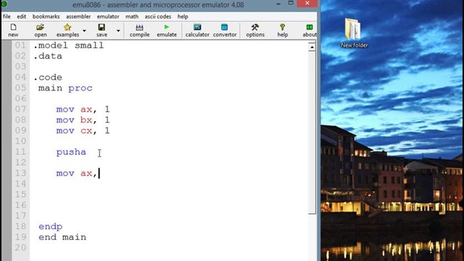Click line number 20 in gutter

[20, 248]
